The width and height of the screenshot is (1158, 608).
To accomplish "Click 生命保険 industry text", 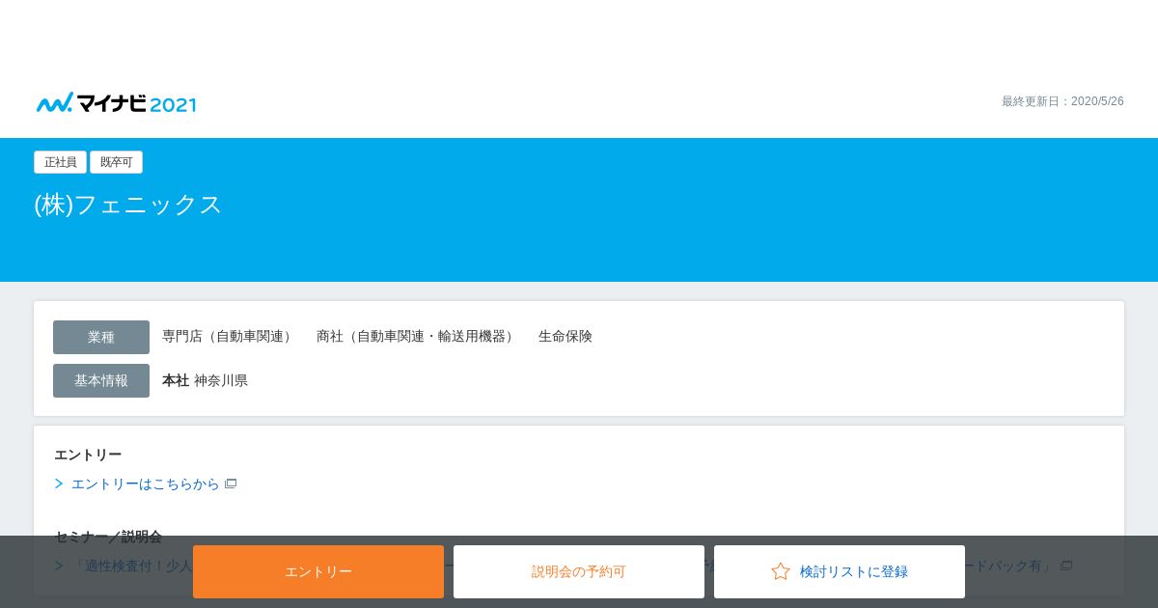I will tap(565, 336).
